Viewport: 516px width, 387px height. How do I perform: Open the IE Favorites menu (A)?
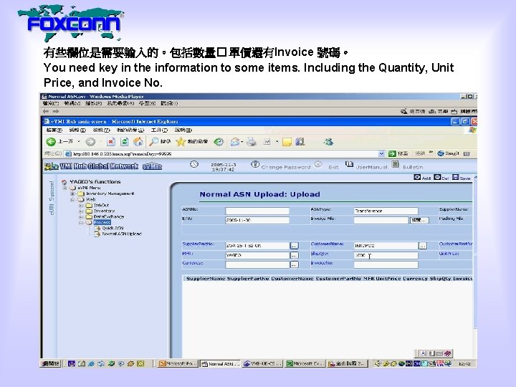(130, 130)
